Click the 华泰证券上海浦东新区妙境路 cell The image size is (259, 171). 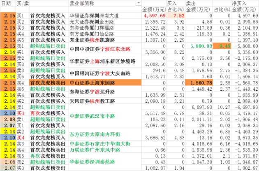[x=105, y=61]
